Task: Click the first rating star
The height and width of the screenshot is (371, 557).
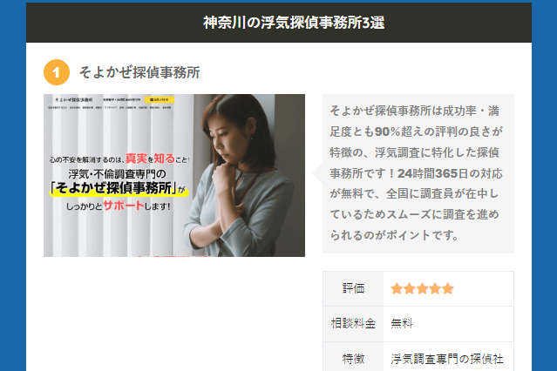Action: tap(397, 288)
